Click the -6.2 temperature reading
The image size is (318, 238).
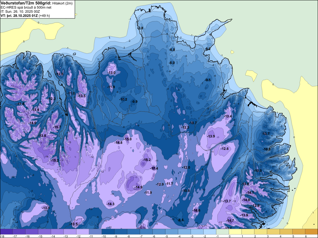tap(208, 49)
